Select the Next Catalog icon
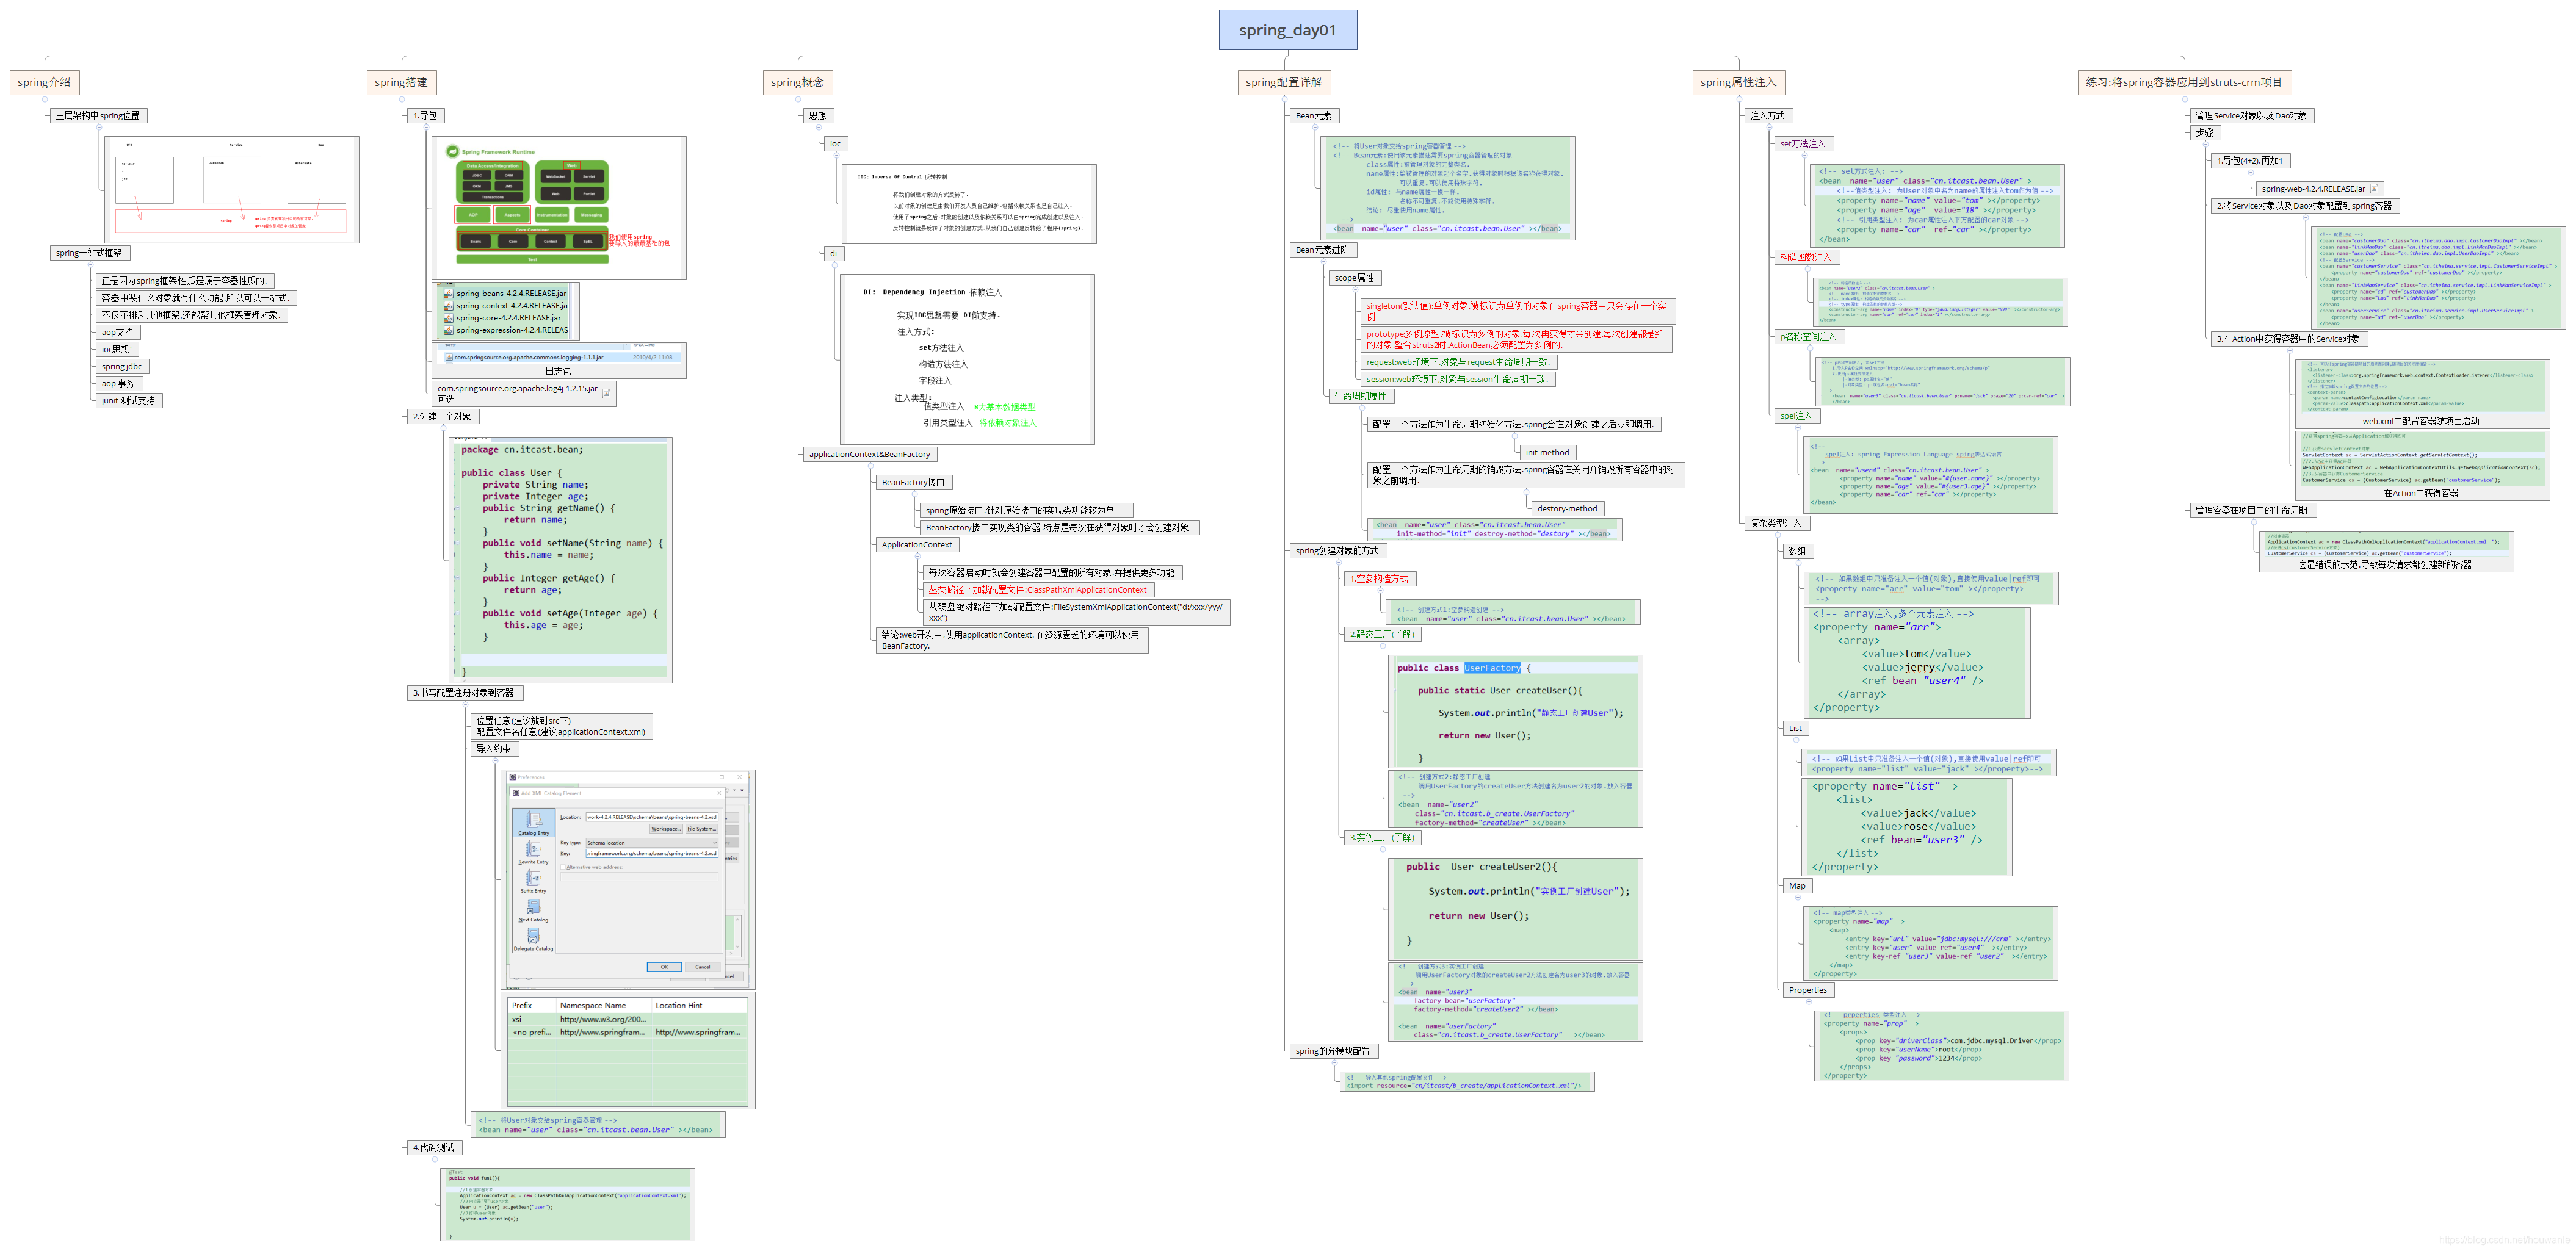Image resolution: width=2576 pixels, height=1251 pixels. point(533,907)
